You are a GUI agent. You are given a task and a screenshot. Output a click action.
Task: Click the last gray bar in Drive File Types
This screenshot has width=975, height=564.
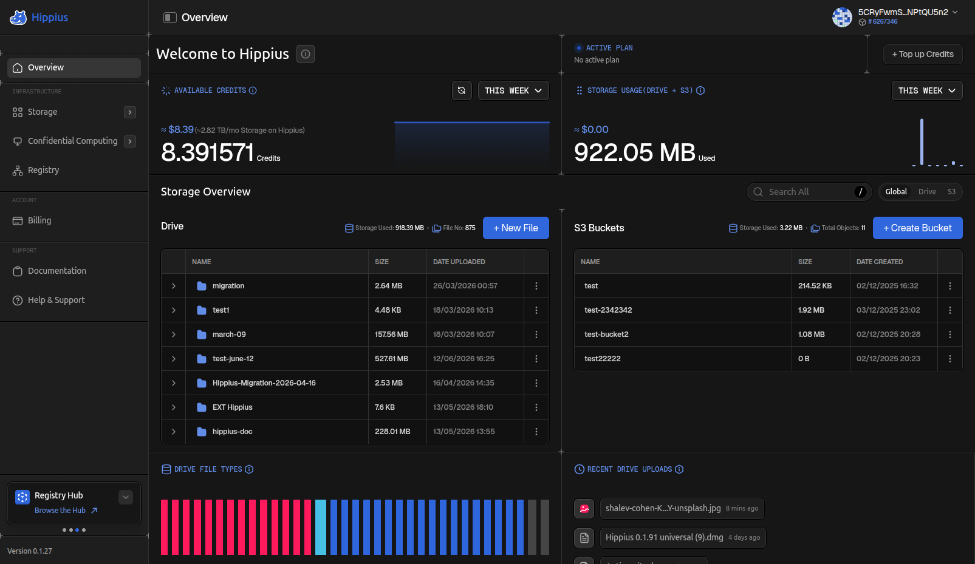click(x=545, y=527)
